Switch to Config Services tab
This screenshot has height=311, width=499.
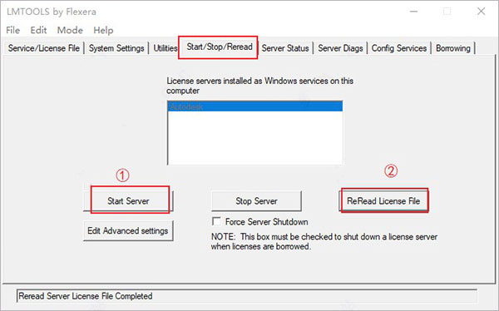pos(399,48)
